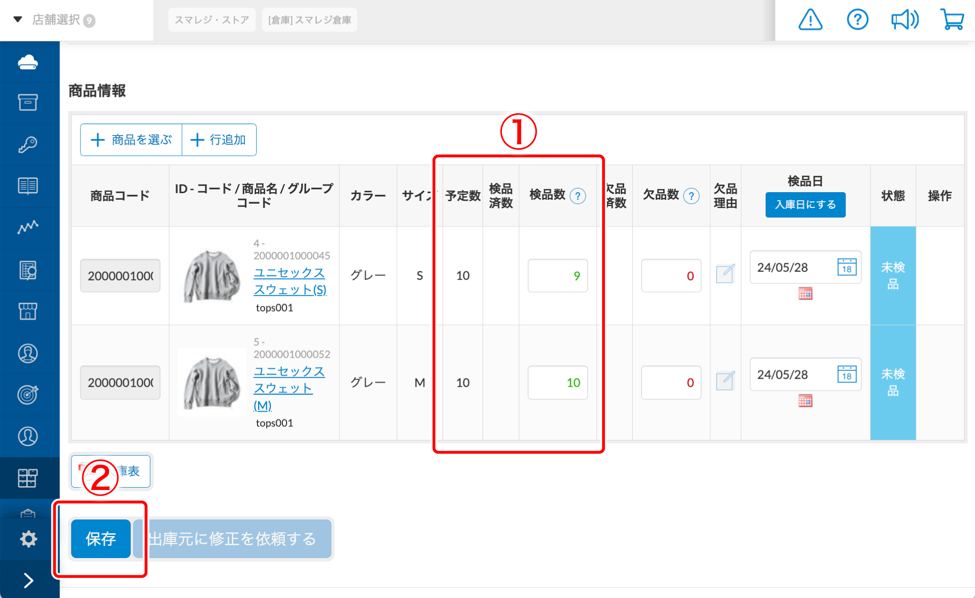Open the 検品数 help tooltip icon
Screen dimensions: 975x598
pos(577,196)
